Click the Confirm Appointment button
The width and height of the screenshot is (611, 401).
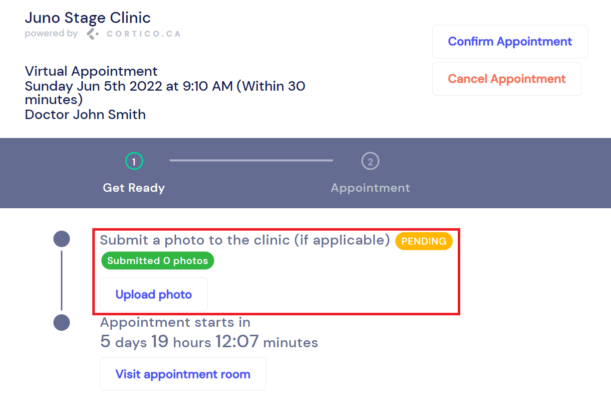510,42
